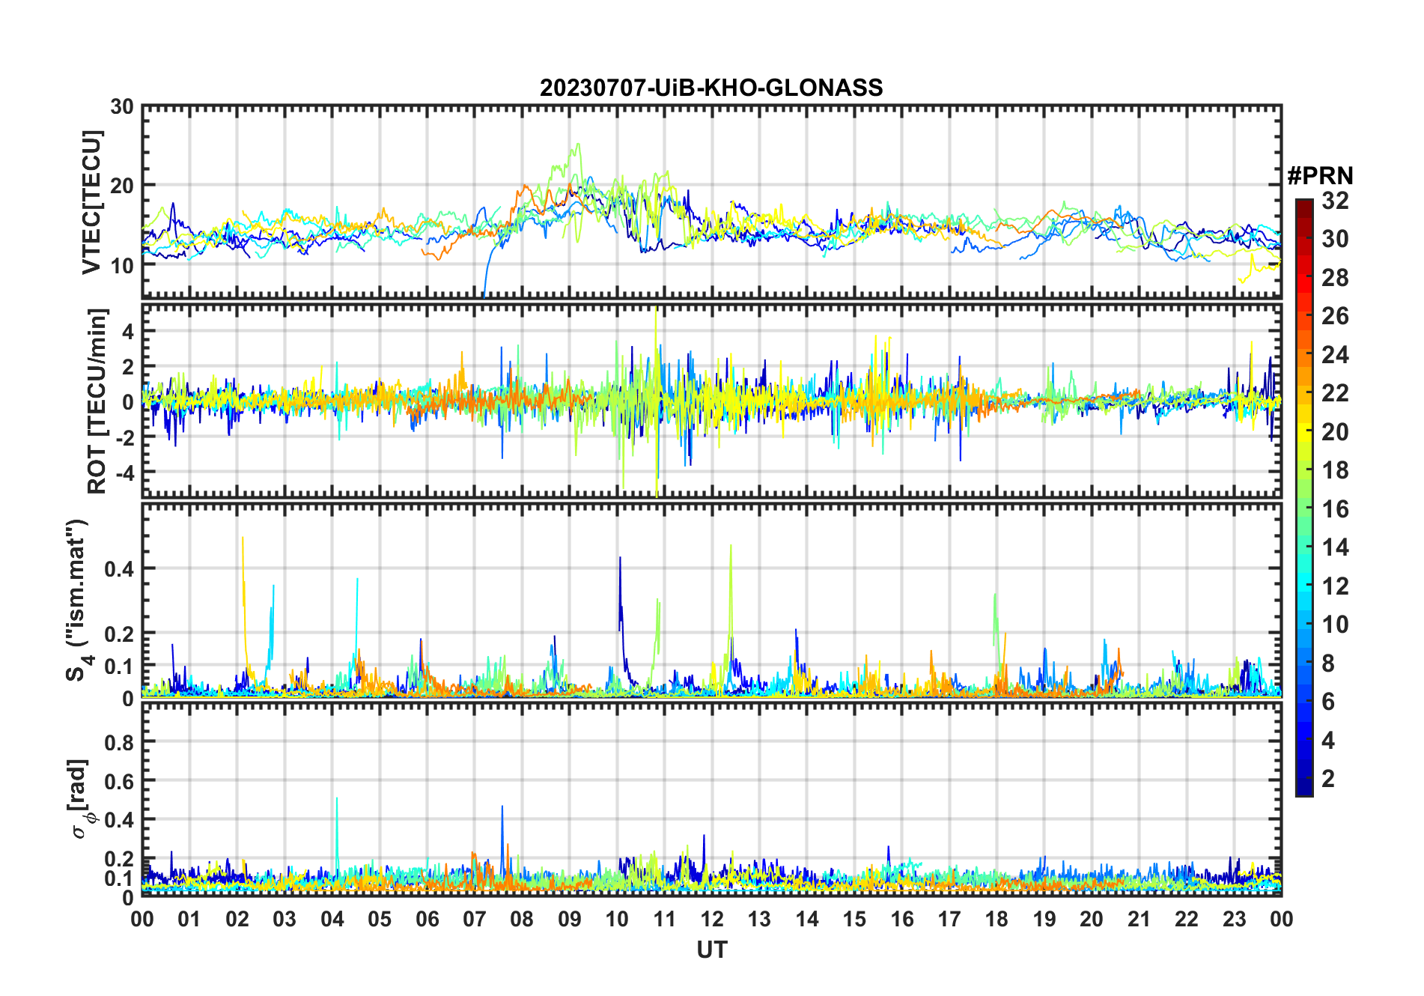The height and width of the screenshot is (996, 1424).
Task: Click tick label 28 on PRN colorbar
Action: (1336, 278)
